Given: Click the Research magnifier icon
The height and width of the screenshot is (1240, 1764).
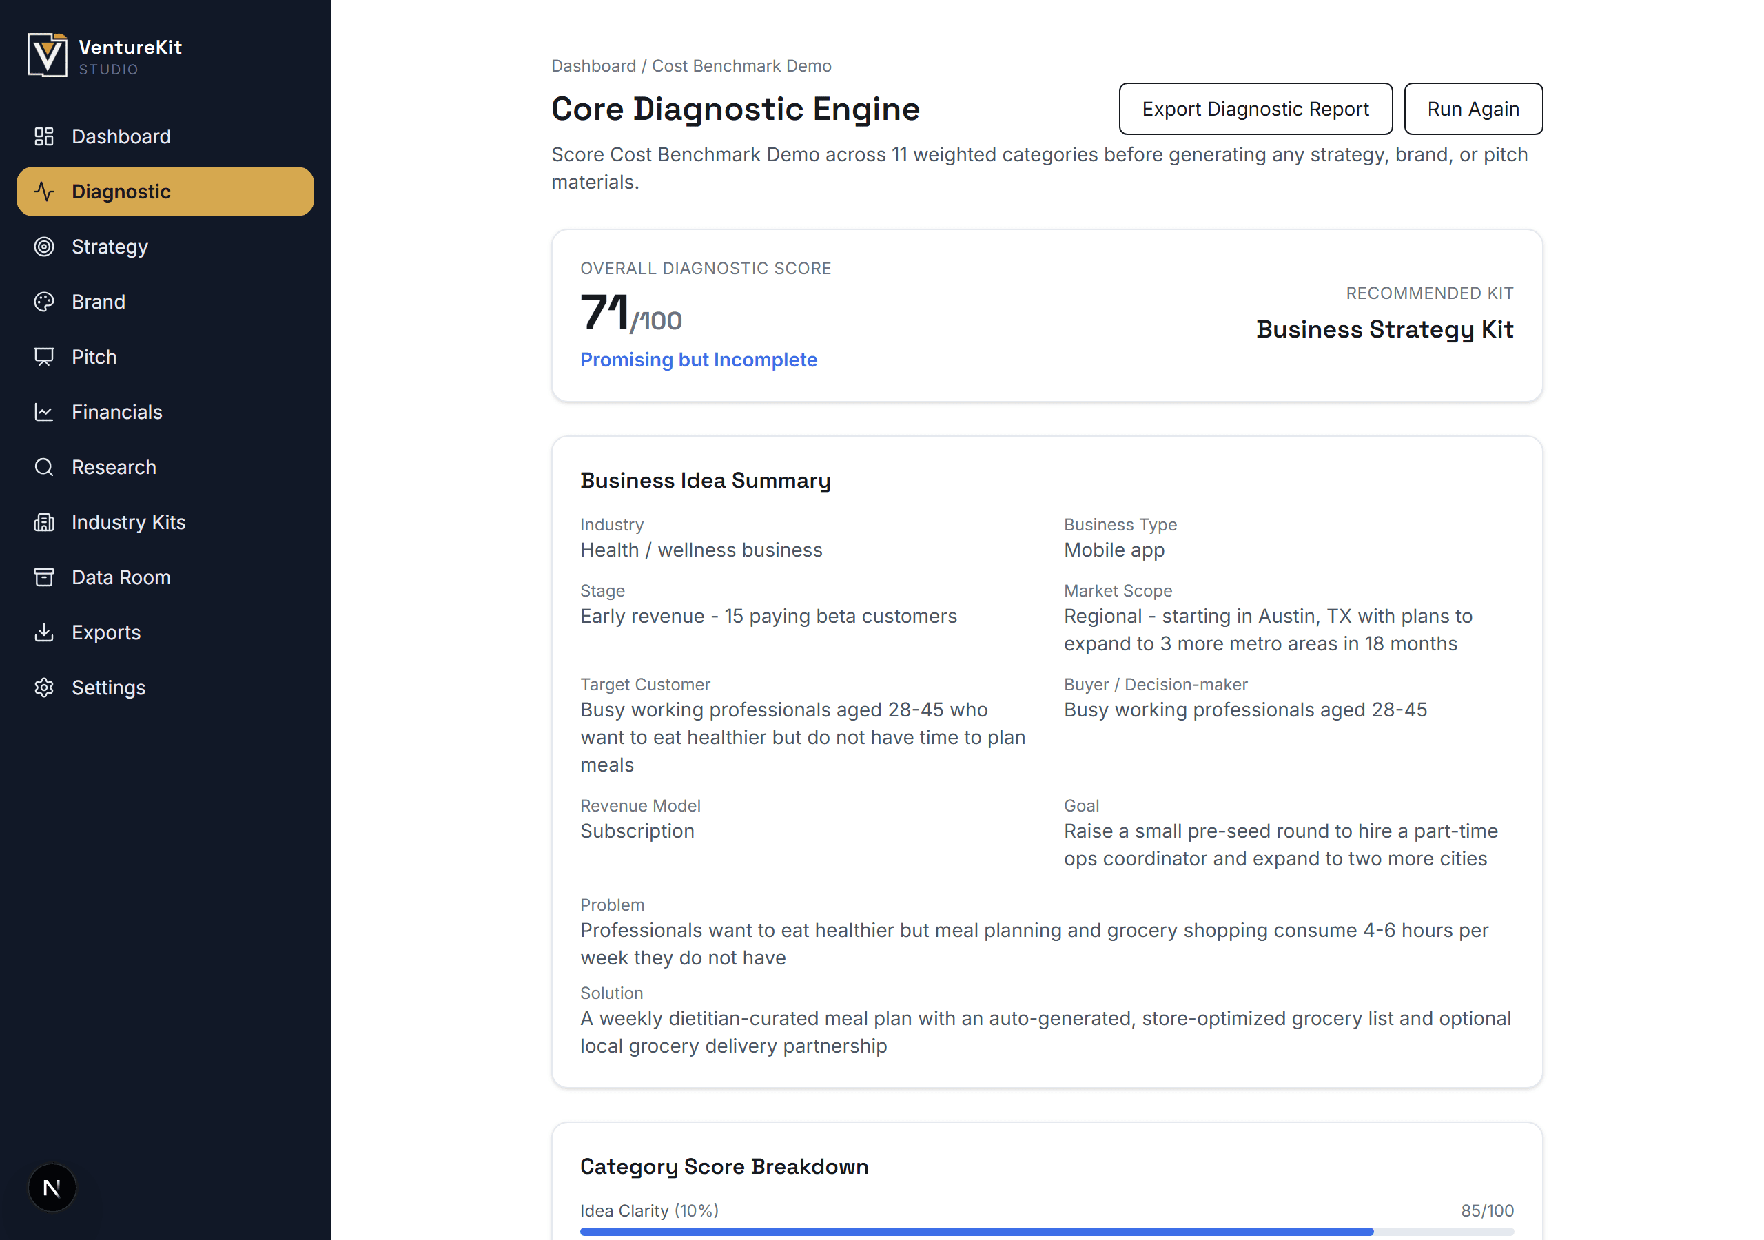Looking at the screenshot, I should [x=44, y=467].
